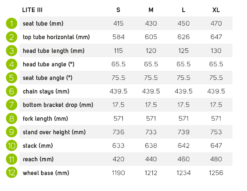Click the M size column header

click(x=151, y=10)
